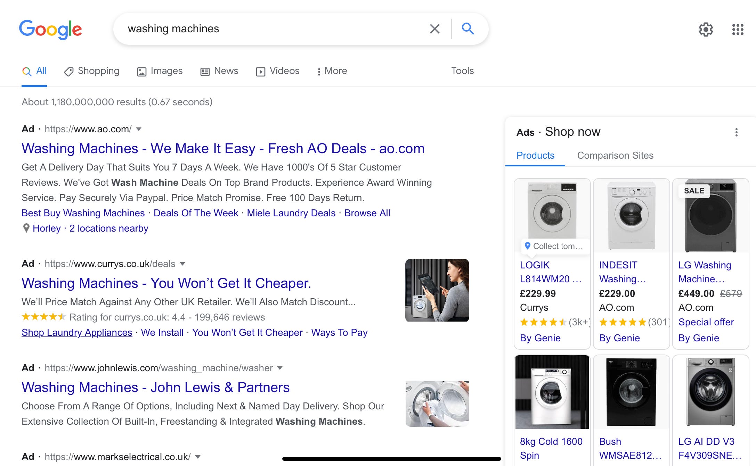756x466 pixels.
Task: Click the magnifying glass search button
Action: [468, 28]
